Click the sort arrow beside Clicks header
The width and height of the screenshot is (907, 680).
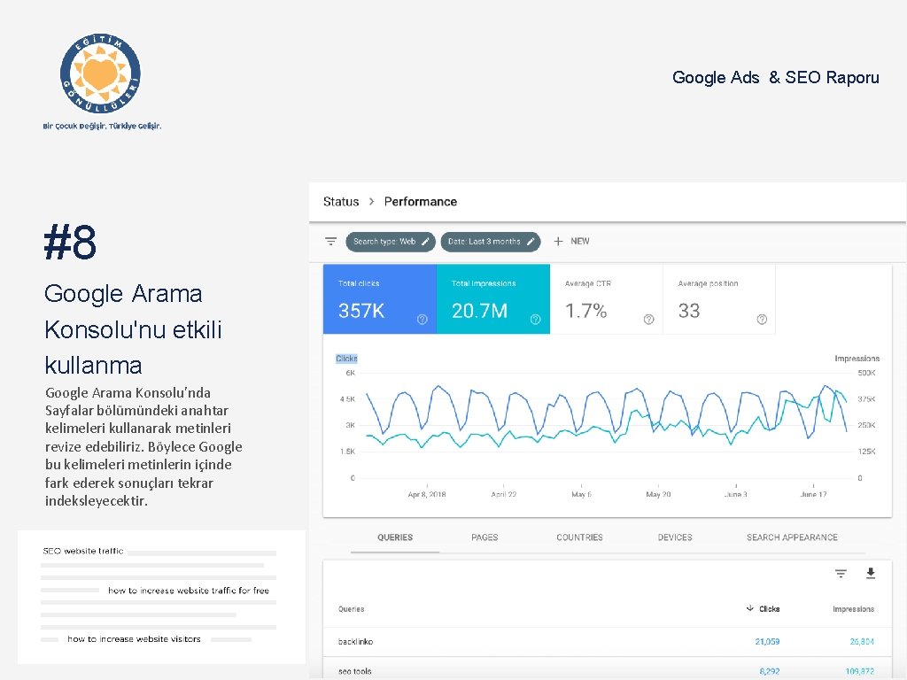(750, 608)
